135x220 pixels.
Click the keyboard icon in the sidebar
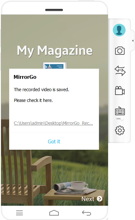[x=120, y=111]
